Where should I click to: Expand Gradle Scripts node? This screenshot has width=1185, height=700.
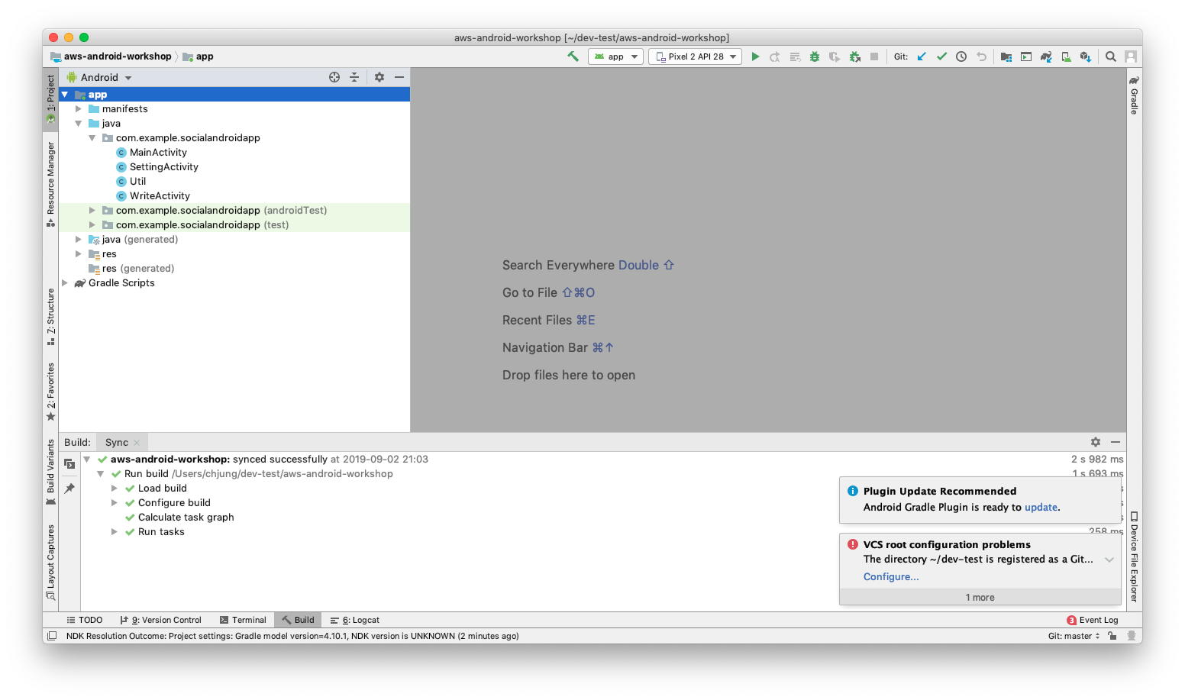click(65, 283)
